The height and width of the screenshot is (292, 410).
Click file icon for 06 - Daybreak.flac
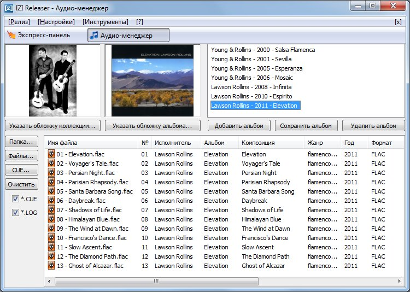click(51, 201)
